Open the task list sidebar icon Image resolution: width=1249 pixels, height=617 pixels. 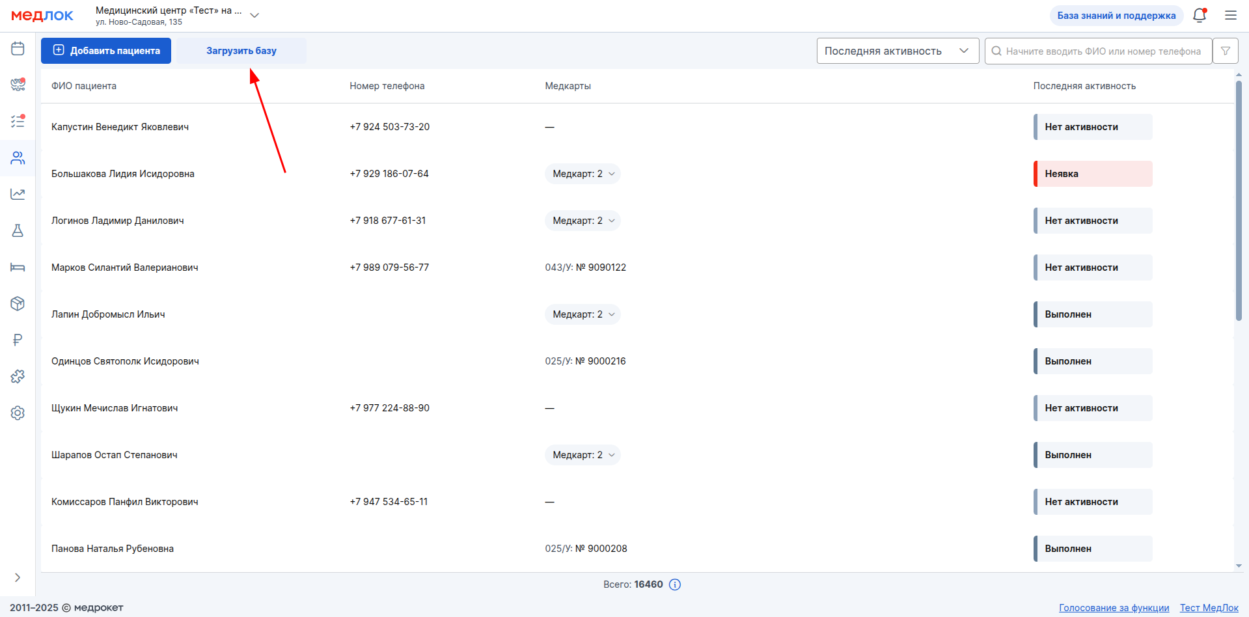pyautogui.click(x=18, y=121)
